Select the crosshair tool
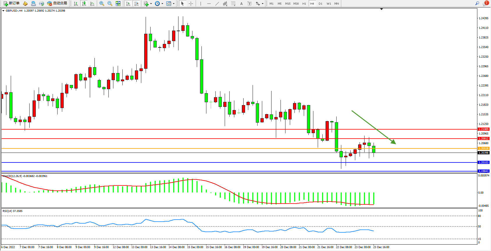Viewport: 491px width, 251px height. click(191, 3)
